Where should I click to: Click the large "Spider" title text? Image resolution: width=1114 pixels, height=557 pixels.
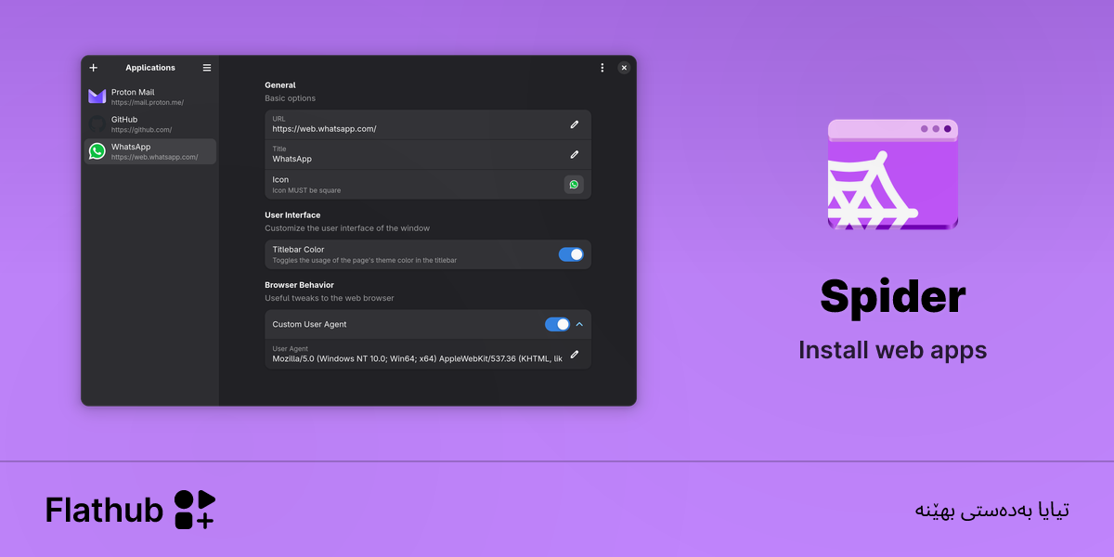click(893, 297)
